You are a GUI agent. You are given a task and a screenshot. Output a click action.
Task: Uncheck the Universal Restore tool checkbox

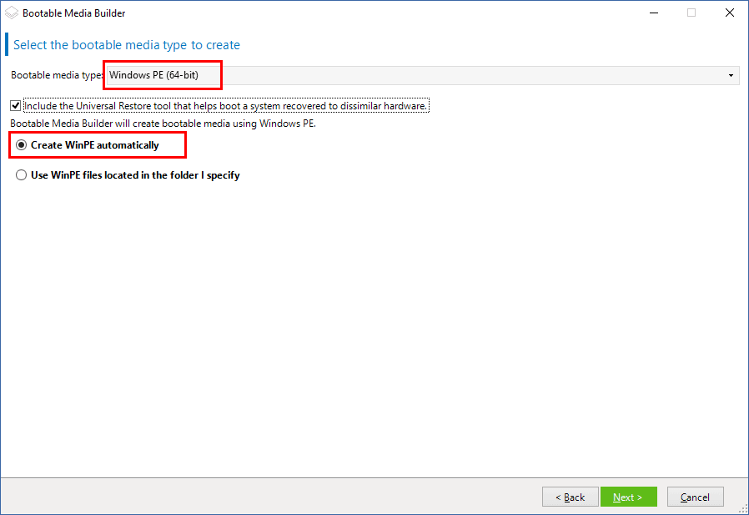point(15,106)
